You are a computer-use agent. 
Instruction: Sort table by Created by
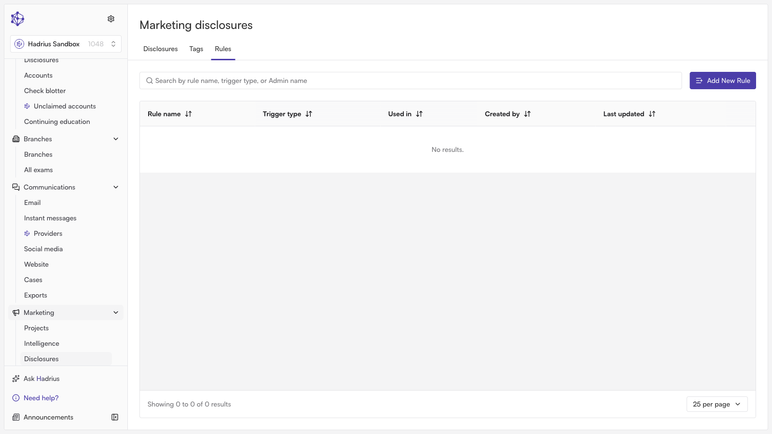527,114
